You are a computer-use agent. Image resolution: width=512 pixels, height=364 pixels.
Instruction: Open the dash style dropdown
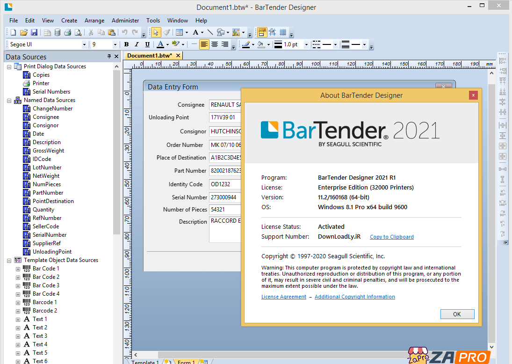(335, 44)
